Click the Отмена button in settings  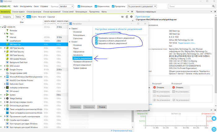pyautogui.click(x=102, y=107)
